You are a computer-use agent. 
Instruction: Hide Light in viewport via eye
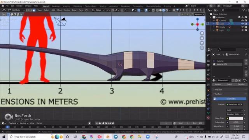tap(242, 30)
